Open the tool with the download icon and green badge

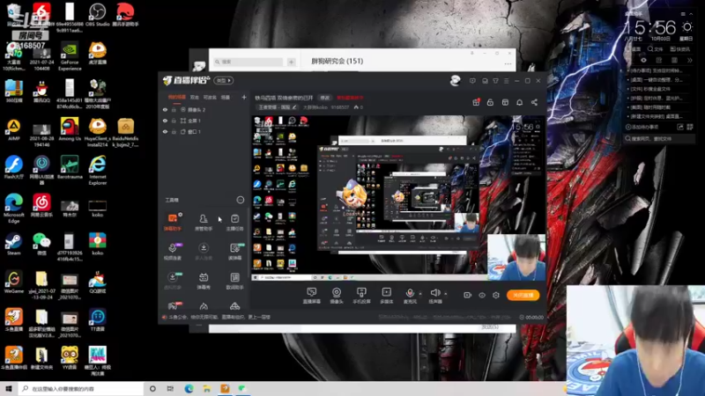point(172,281)
